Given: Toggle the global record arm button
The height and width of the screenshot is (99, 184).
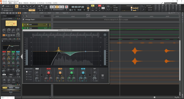Looking at the screenshot, I should (x=100, y=5).
